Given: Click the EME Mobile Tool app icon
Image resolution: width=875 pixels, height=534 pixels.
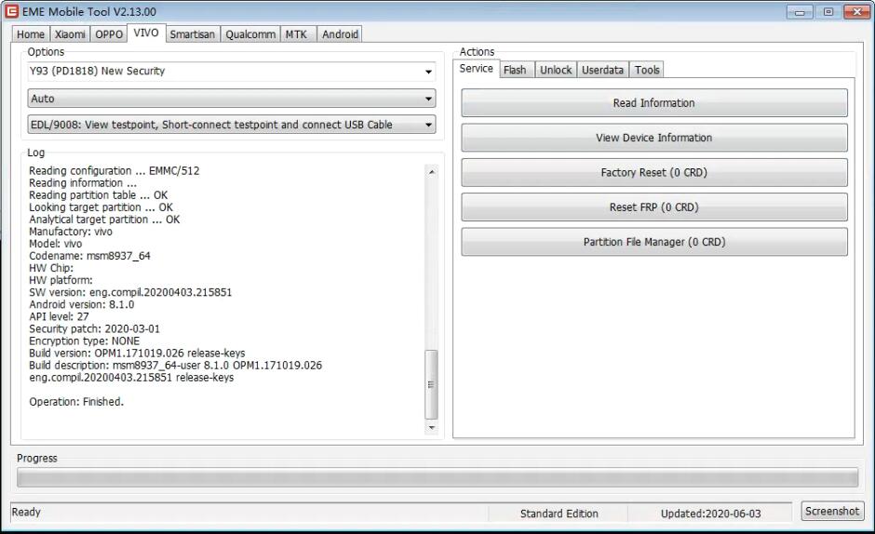Looking at the screenshot, I should [x=11, y=11].
